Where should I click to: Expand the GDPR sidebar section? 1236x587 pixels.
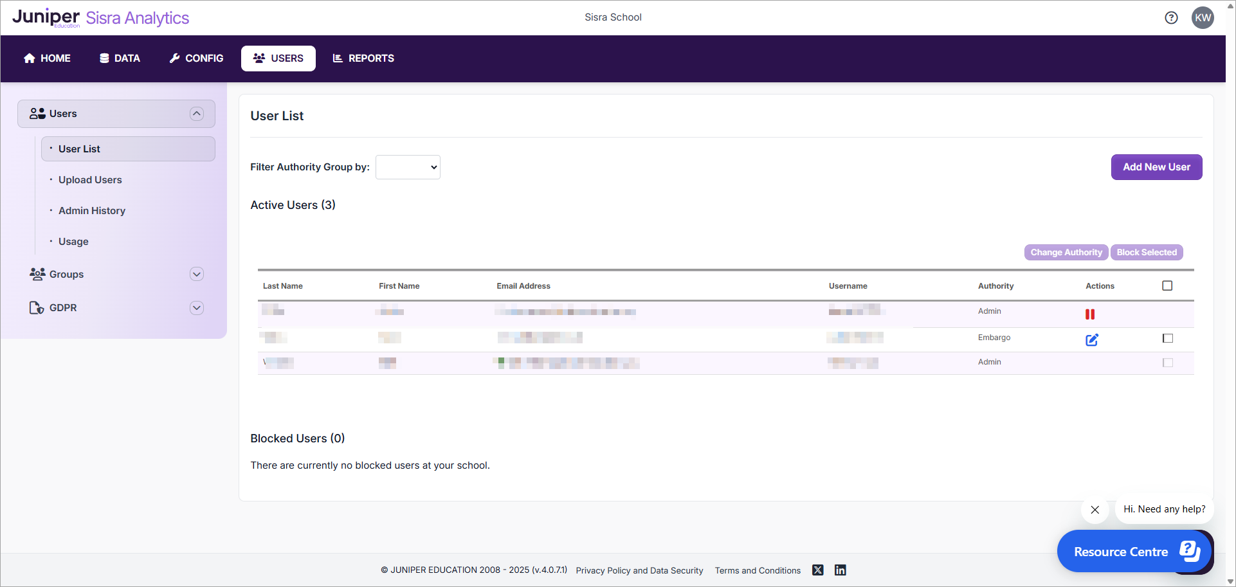(x=197, y=308)
